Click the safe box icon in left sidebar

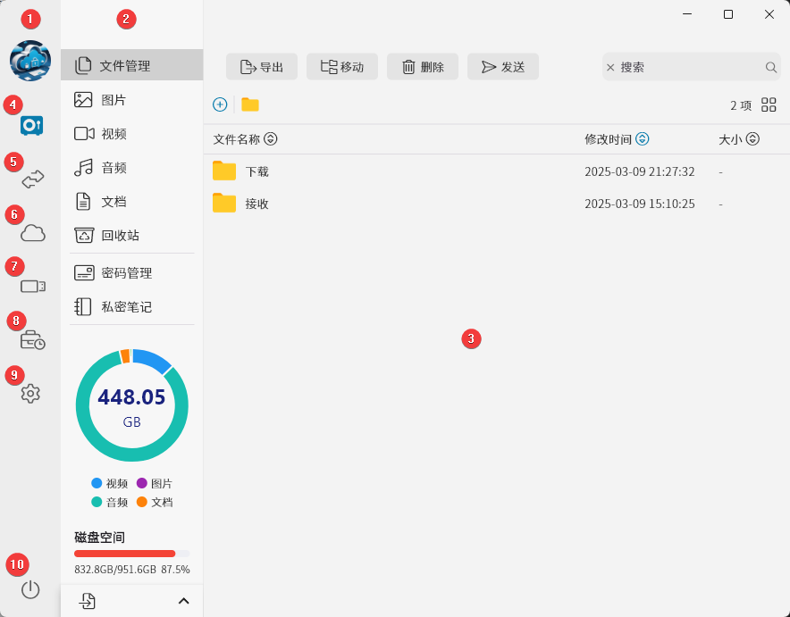[x=31, y=126]
